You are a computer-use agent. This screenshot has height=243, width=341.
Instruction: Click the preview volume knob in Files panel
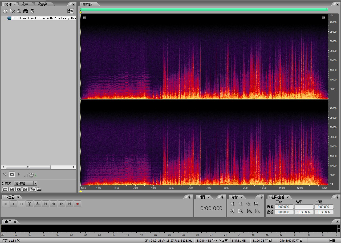[x=31, y=175]
